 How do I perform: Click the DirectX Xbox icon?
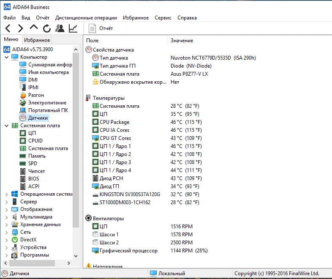[x=15, y=240]
